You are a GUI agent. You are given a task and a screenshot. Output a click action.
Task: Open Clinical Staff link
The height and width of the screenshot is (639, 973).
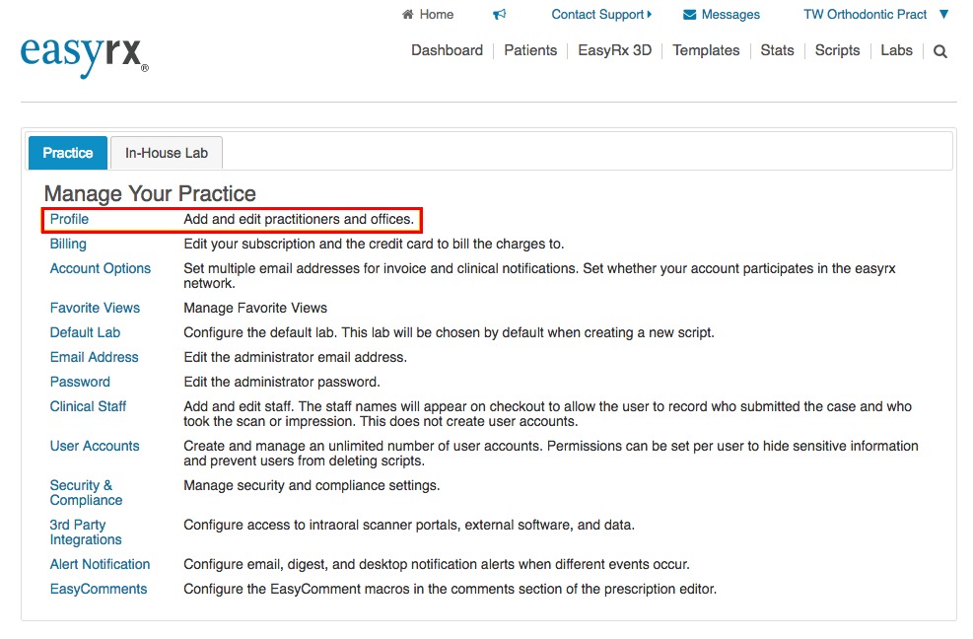pos(88,406)
